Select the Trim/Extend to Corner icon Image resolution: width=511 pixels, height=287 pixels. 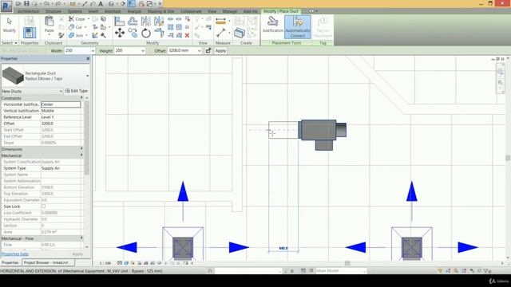coord(159,33)
